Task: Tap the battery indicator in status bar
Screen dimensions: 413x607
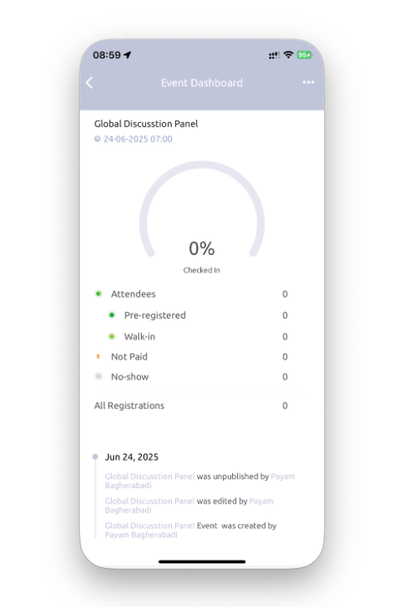Action: [304, 55]
